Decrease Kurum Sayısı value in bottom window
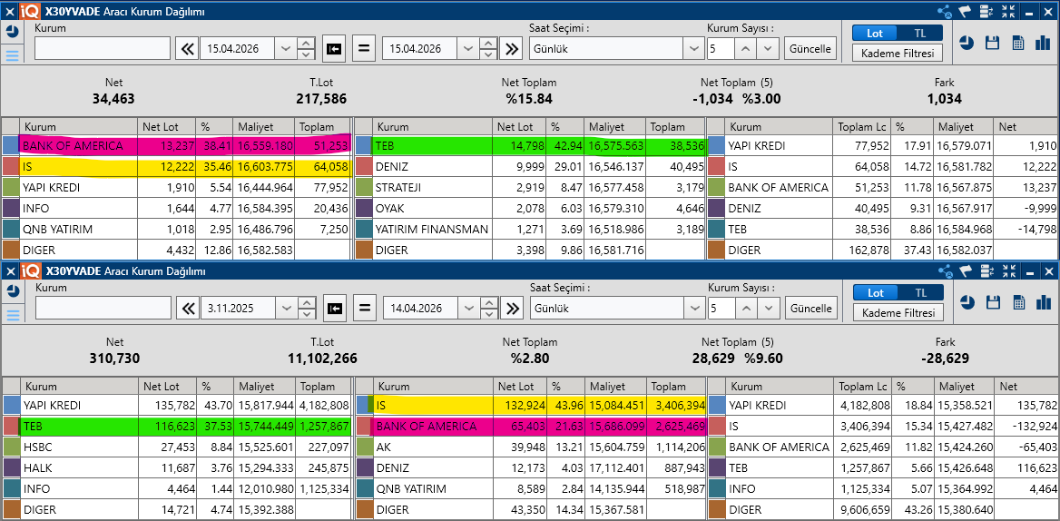This screenshot has width=1060, height=521. (x=768, y=308)
